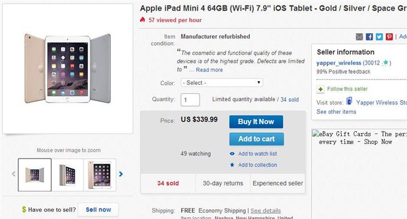
Task: Click the Buy It Now button
Action: [256, 122]
